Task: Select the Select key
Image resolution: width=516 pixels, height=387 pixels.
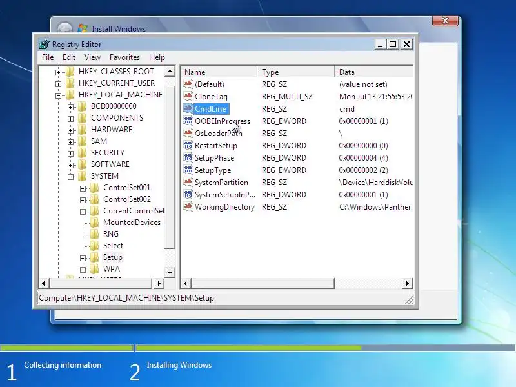Action: (x=113, y=246)
